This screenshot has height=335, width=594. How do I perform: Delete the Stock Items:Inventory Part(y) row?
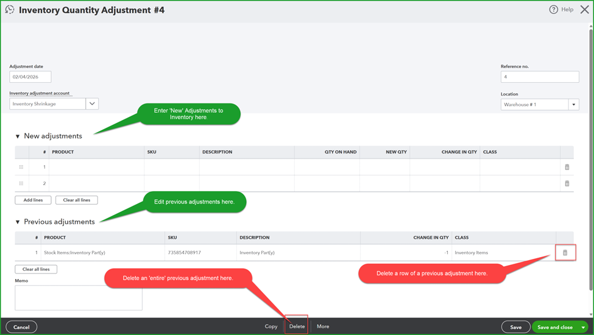tap(565, 253)
